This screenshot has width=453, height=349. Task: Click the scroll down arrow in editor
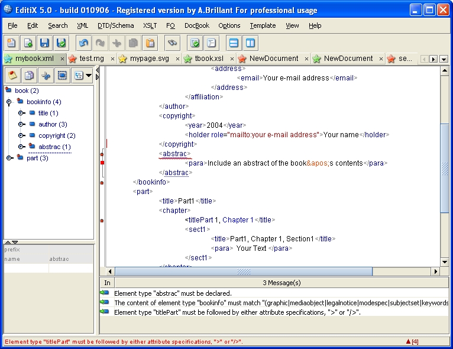click(x=445, y=262)
